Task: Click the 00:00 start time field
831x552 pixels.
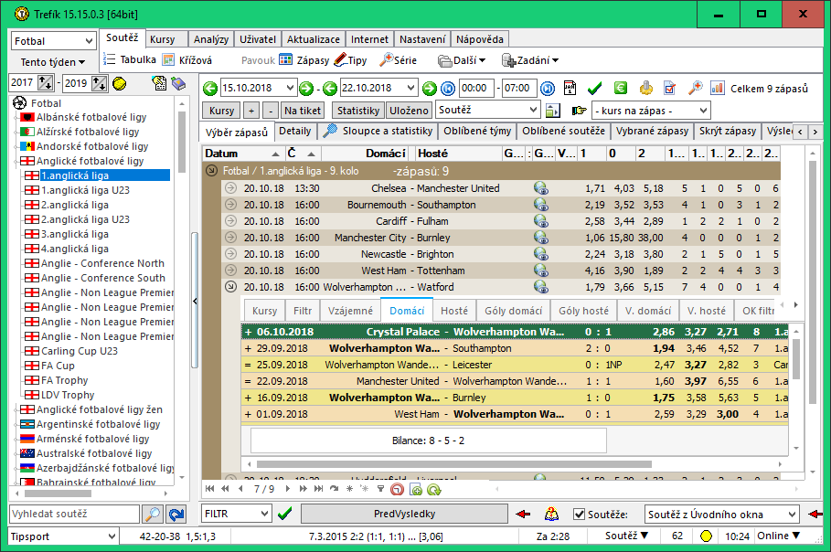Action: [476, 88]
